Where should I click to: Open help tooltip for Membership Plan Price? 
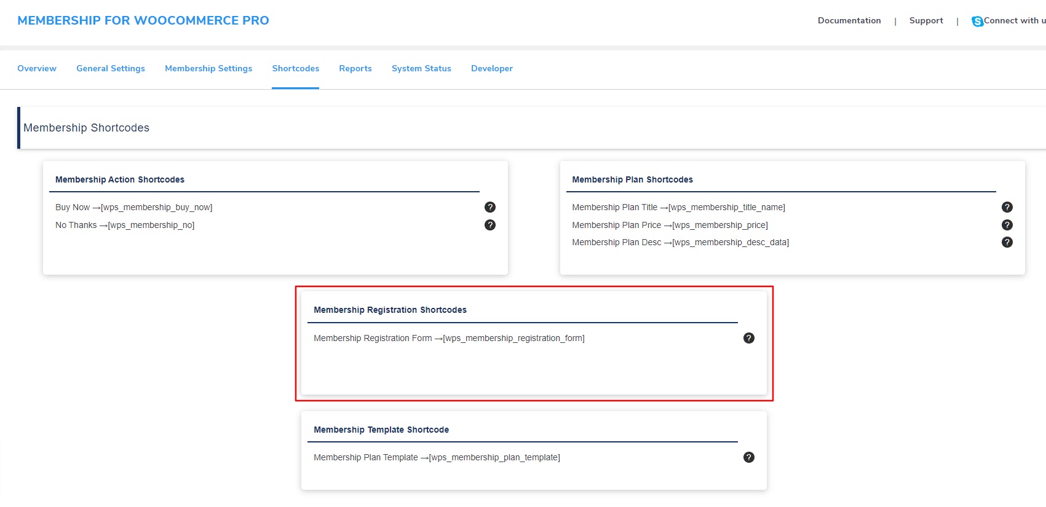point(1007,225)
